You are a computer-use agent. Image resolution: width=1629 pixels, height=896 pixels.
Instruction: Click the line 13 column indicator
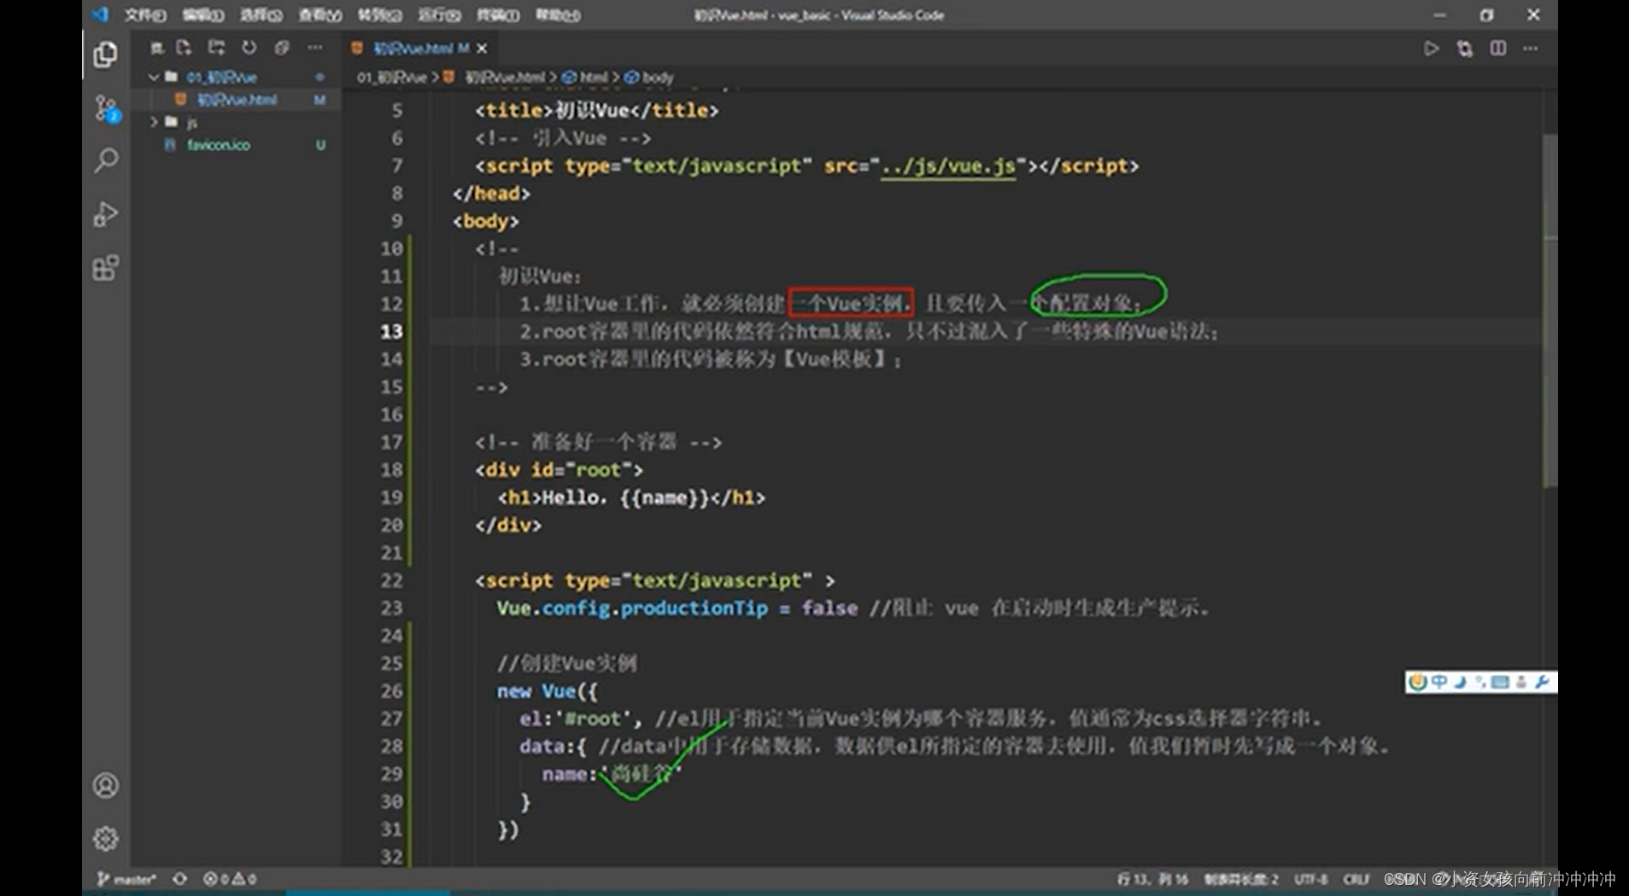coord(1152,878)
